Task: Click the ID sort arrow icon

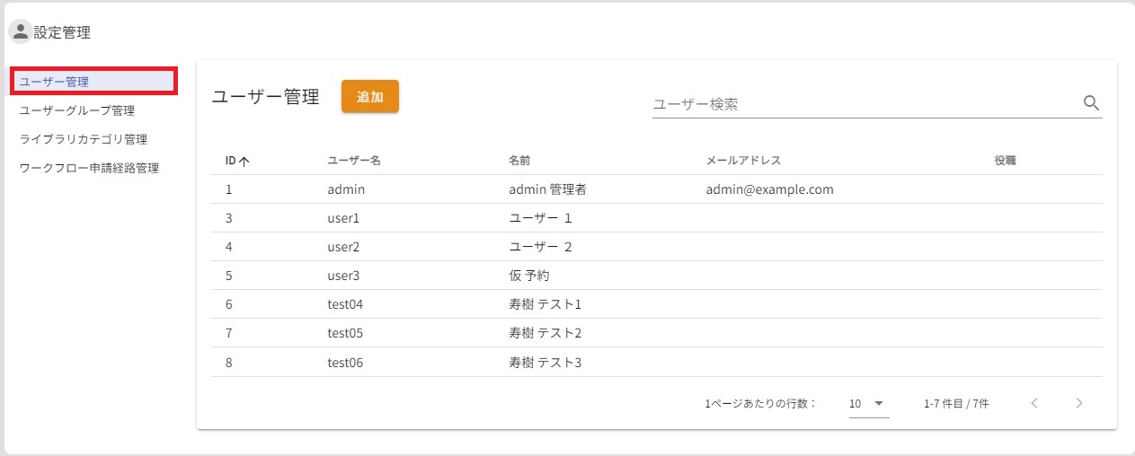Action: click(x=244, y=162)
